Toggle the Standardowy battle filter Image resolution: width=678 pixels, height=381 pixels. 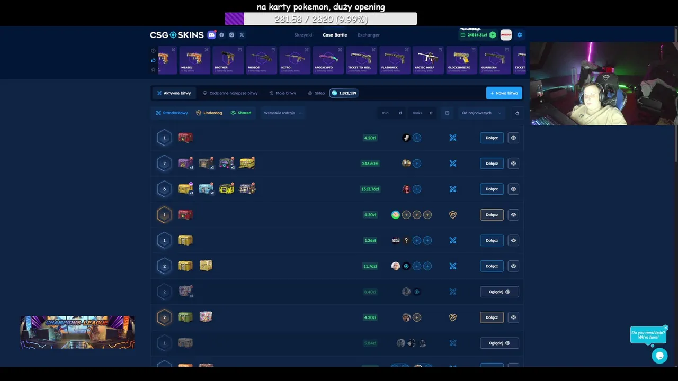(x=172, y=113)
